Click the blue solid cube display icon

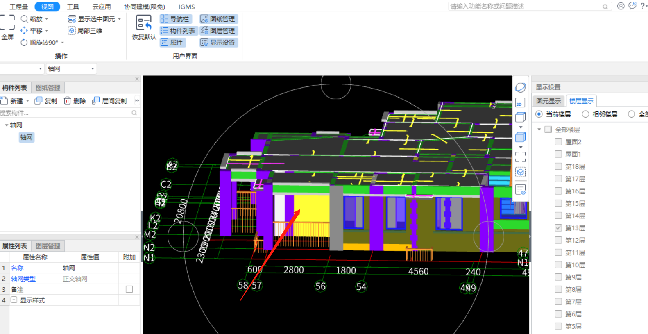[520, 137]
